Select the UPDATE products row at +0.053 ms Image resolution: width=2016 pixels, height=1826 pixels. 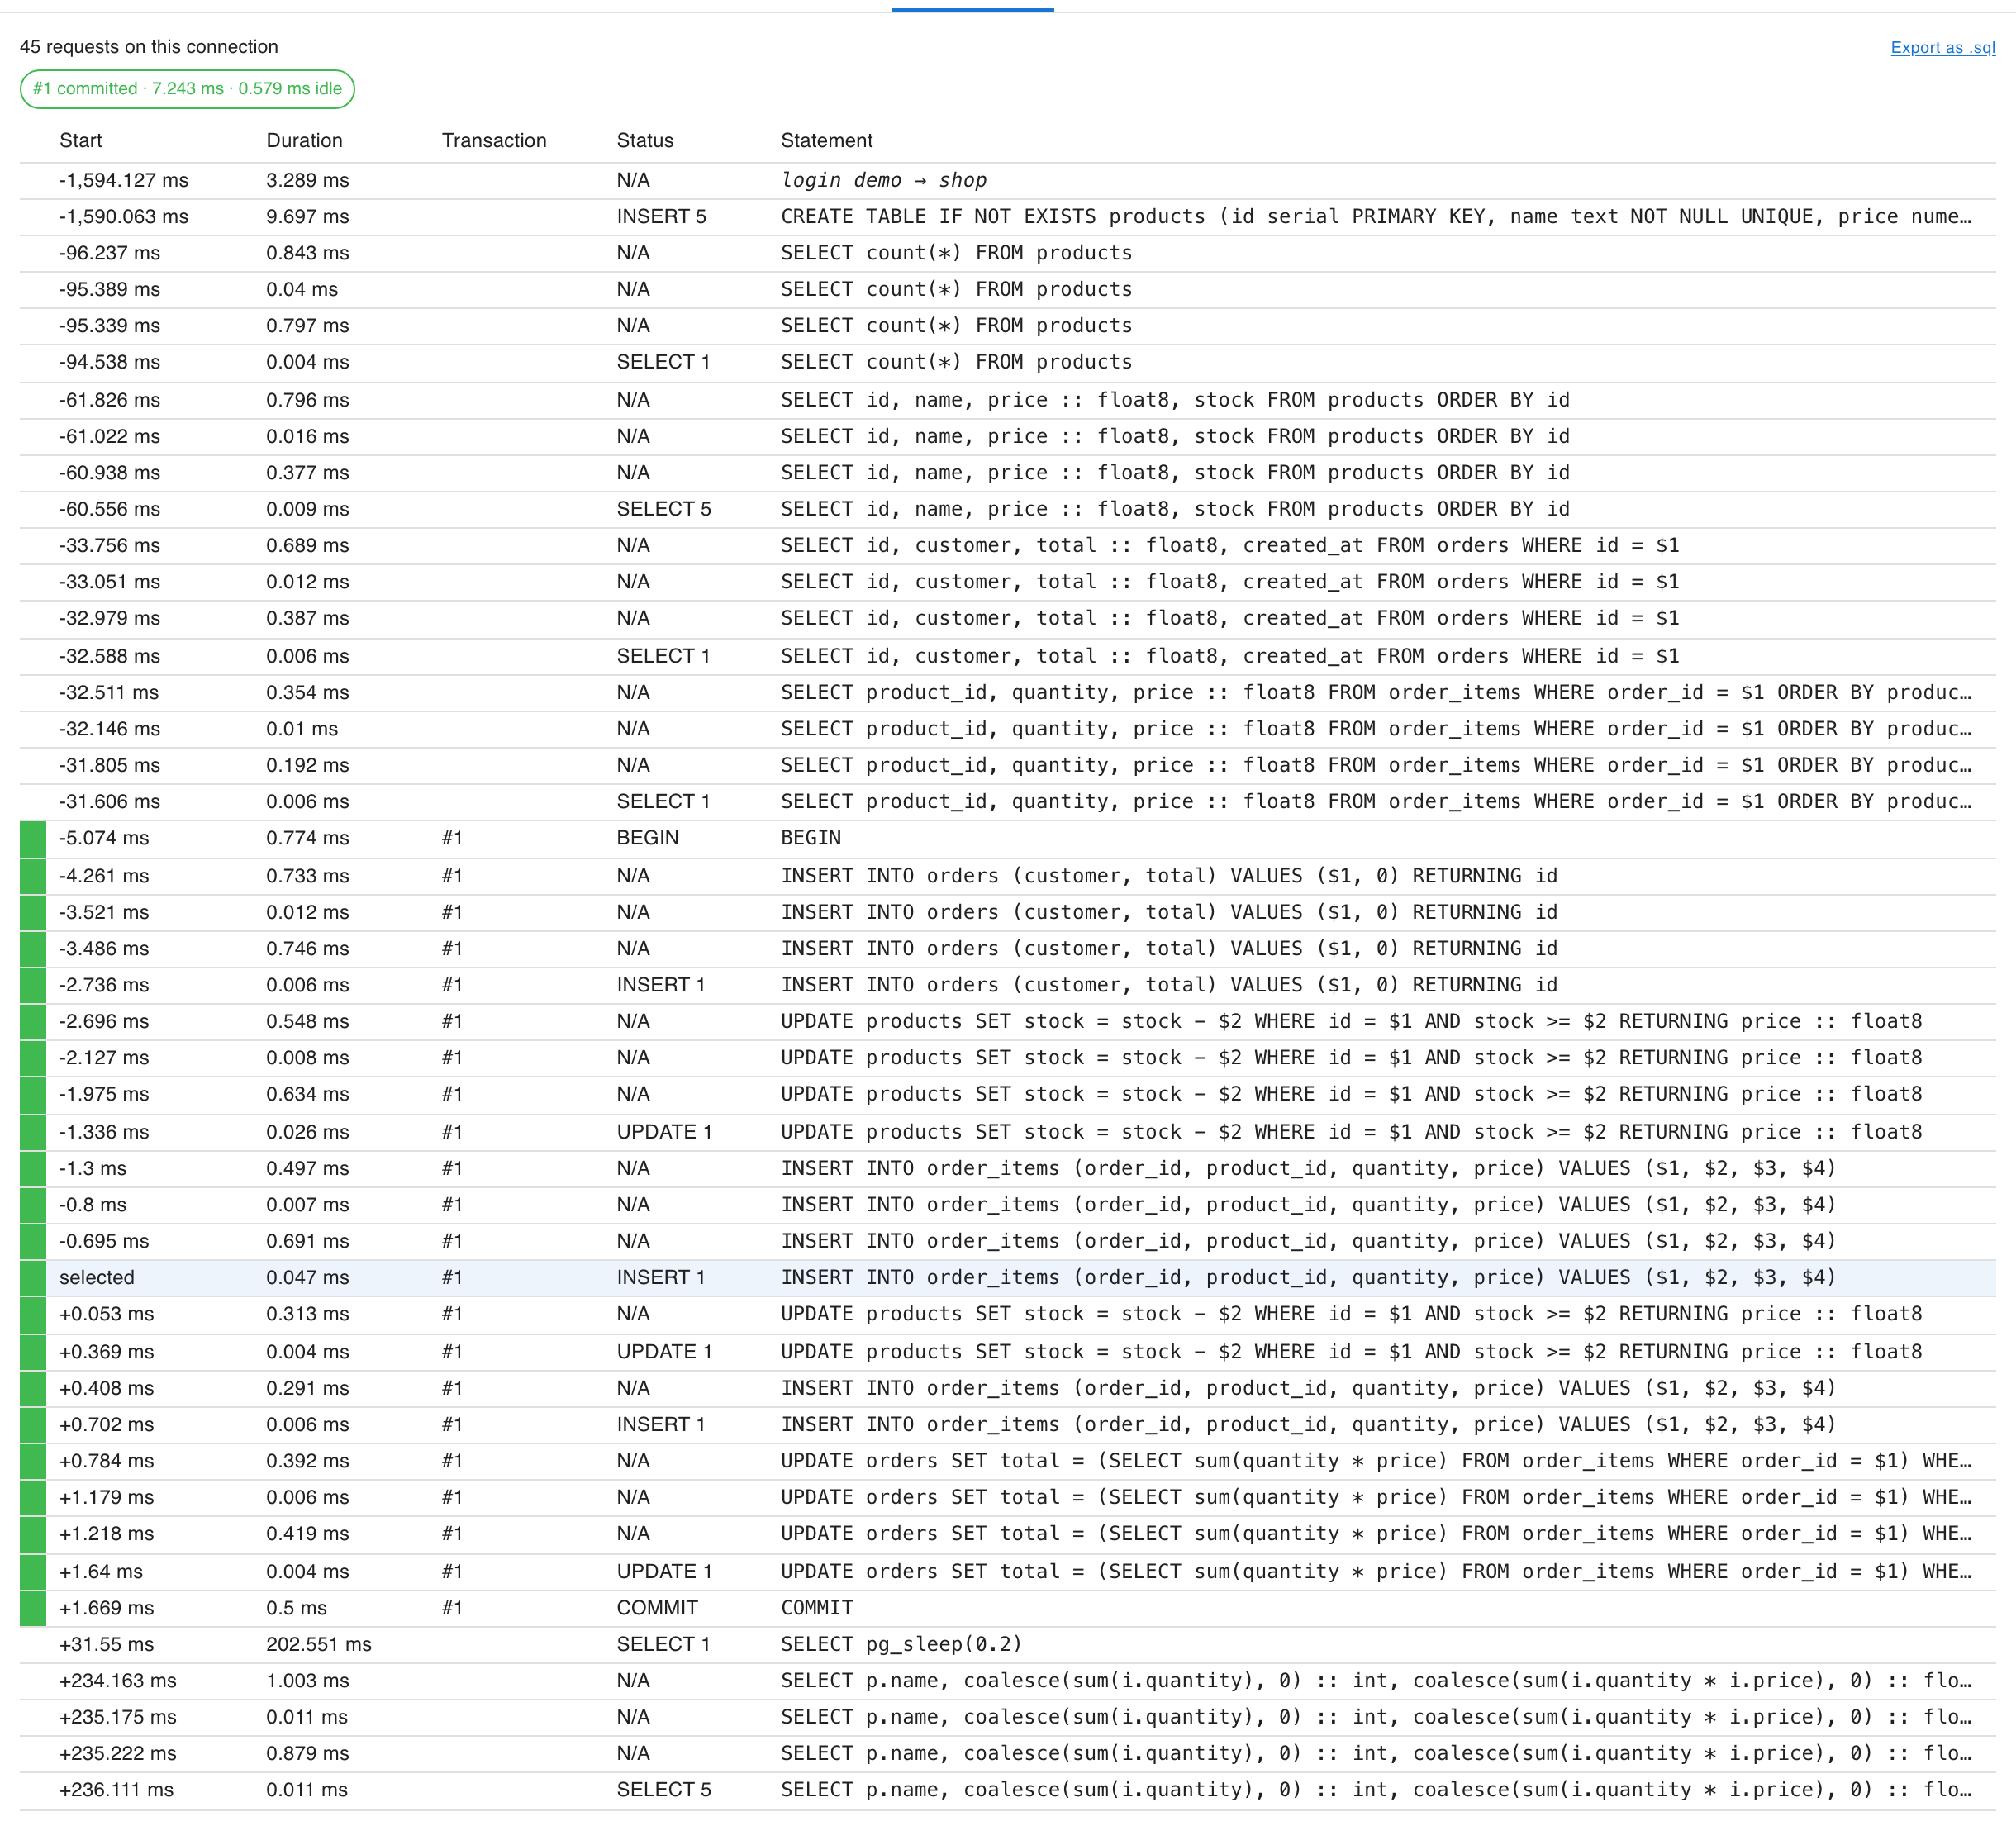(1008, 1314)
